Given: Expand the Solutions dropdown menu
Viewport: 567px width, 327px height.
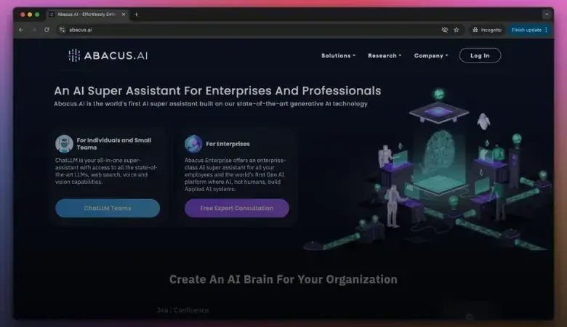Looking at the screenshot, I should click(x=338, y=56).
